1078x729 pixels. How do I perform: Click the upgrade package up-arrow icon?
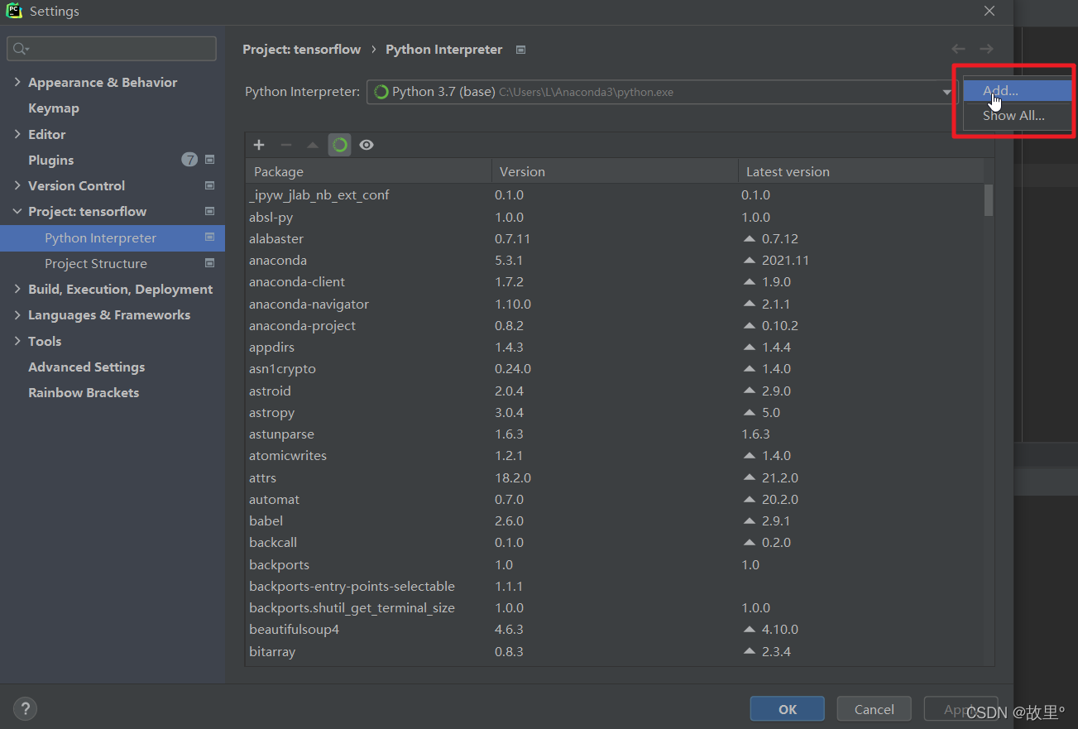(x=313, y=145)
